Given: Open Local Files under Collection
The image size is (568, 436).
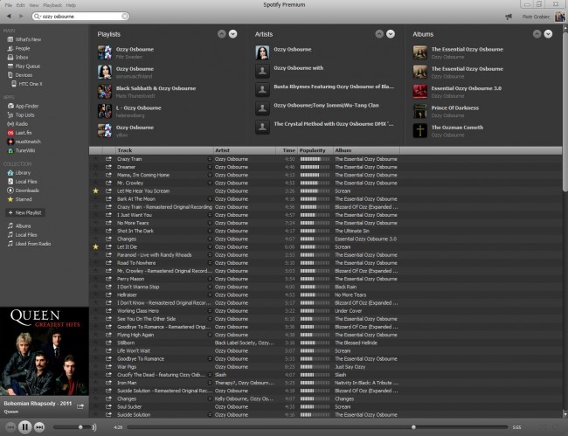Looking at the screenshot, I should click(23, 182).
